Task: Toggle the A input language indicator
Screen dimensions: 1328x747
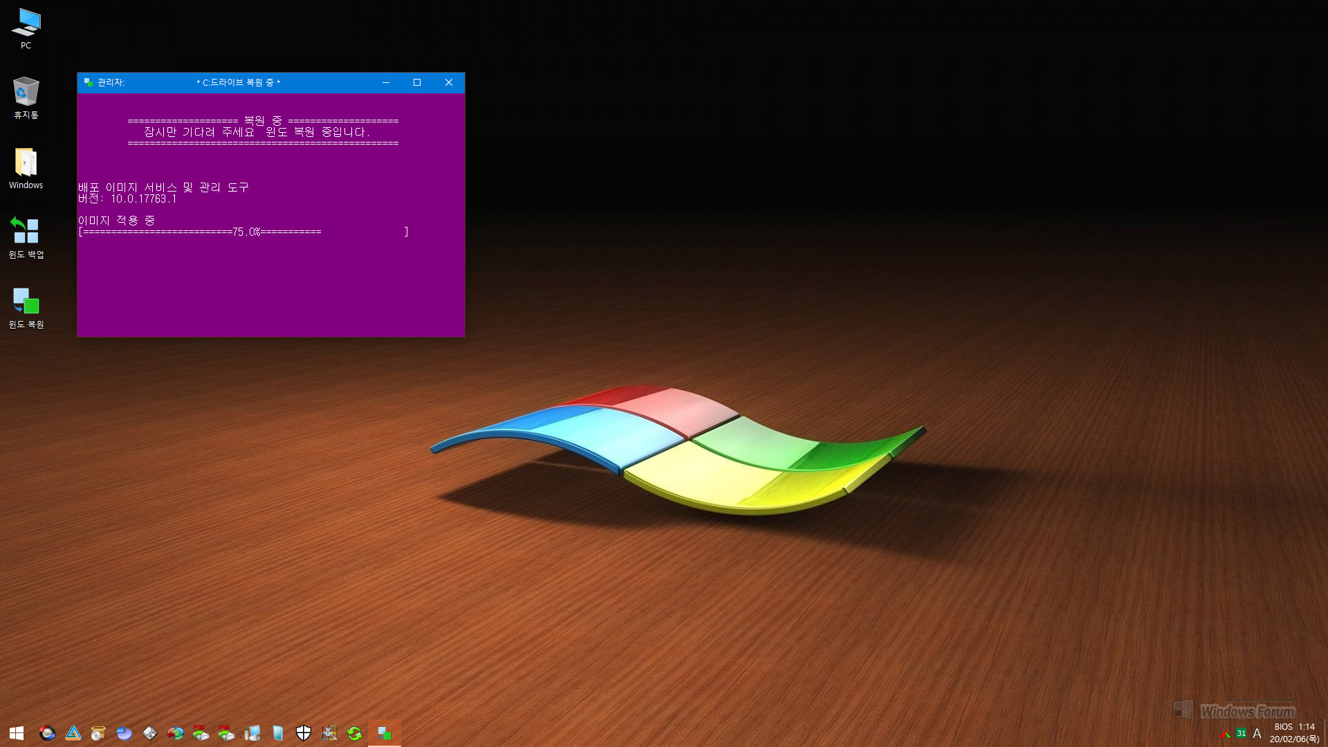Action: pyautogui.click(x=1257, y=734)
